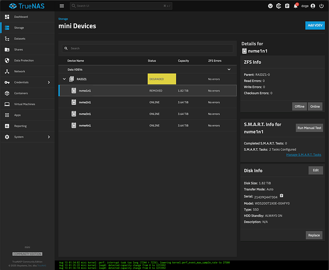Click the Containers cube icon
This screenshot has height=270, width=329.
(7, 93)
